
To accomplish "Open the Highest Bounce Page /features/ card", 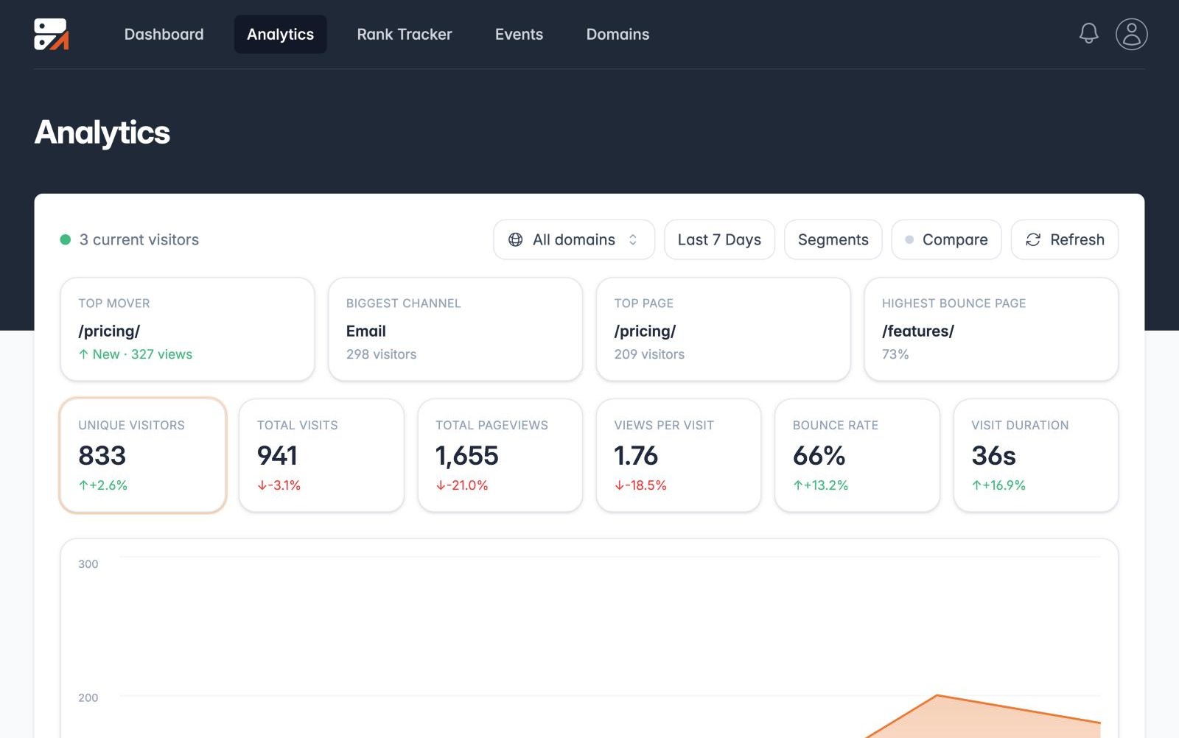I will pyautogui.click(x=991, y=329).
